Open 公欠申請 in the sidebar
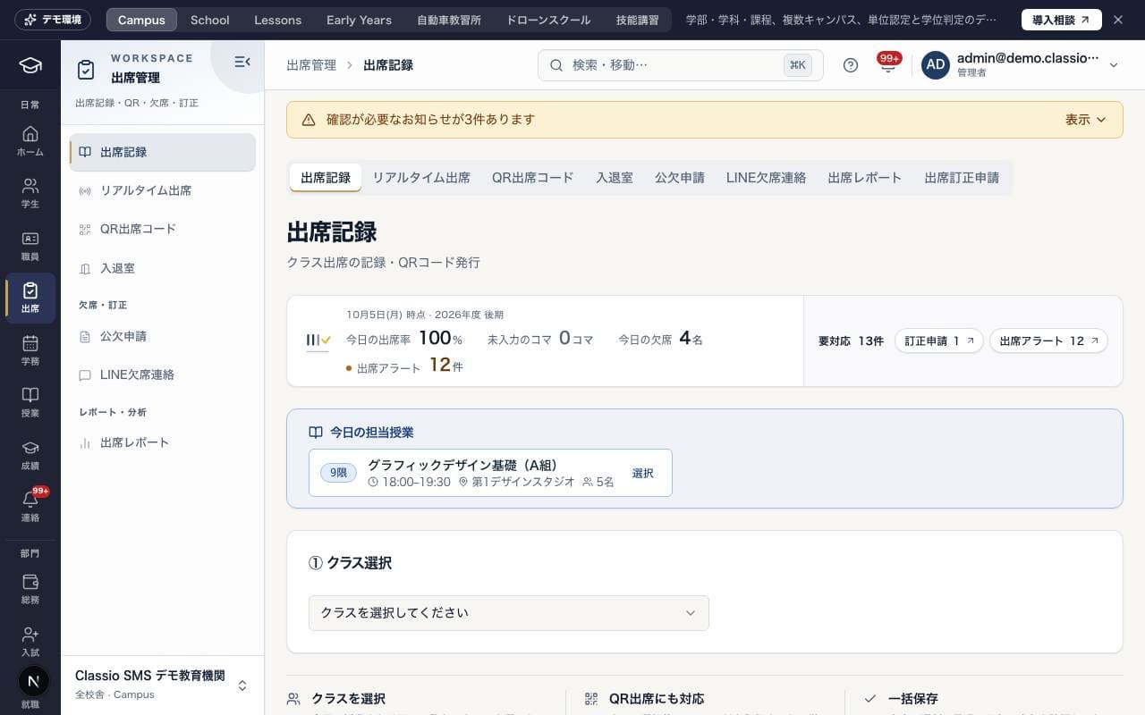The width and height of the screenshot is (1145, 715). (x=162, y=337)
